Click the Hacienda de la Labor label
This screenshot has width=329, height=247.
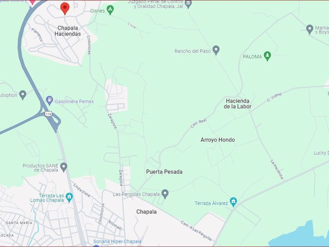coord(237,104)
